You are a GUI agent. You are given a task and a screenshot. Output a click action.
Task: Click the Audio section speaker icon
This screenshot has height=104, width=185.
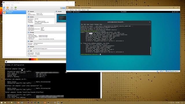pyautogui.click(x=29, y=41)
